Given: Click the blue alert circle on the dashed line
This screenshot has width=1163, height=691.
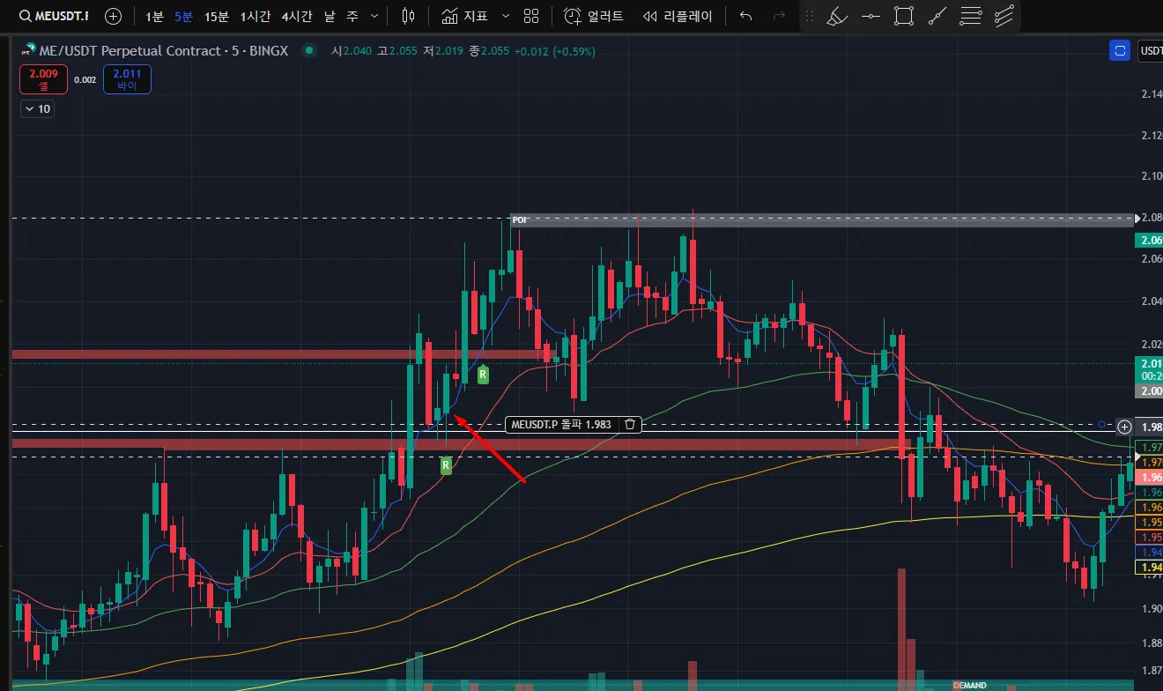Looking at the screenshot, I should [x=1102, y=425].
